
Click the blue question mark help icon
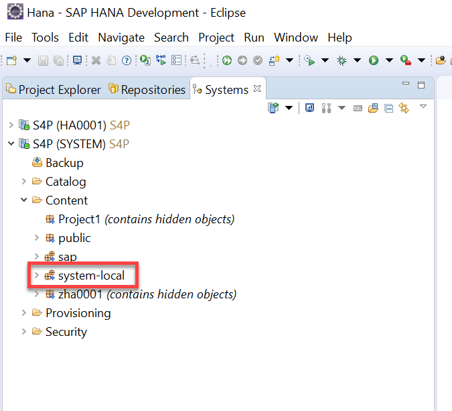(x=127, y=60)
